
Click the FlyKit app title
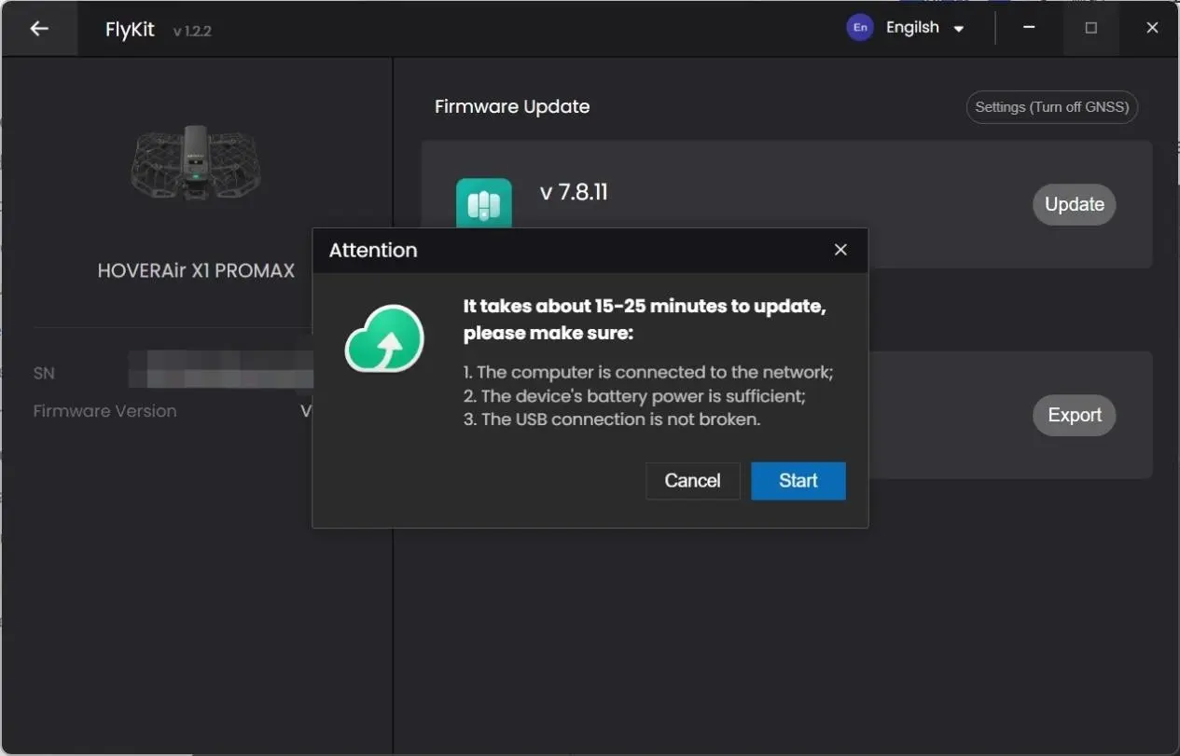pyautogui.click(x=130, y=29)
